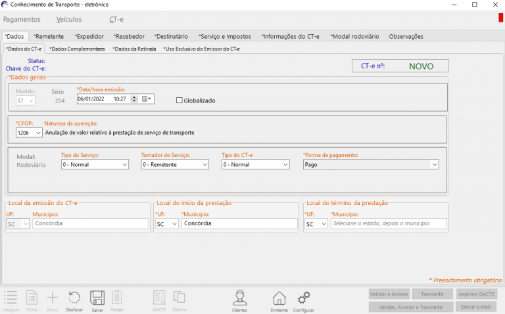505x314 pixels.
Task: Open the Veículos menu
Action: 69,20
